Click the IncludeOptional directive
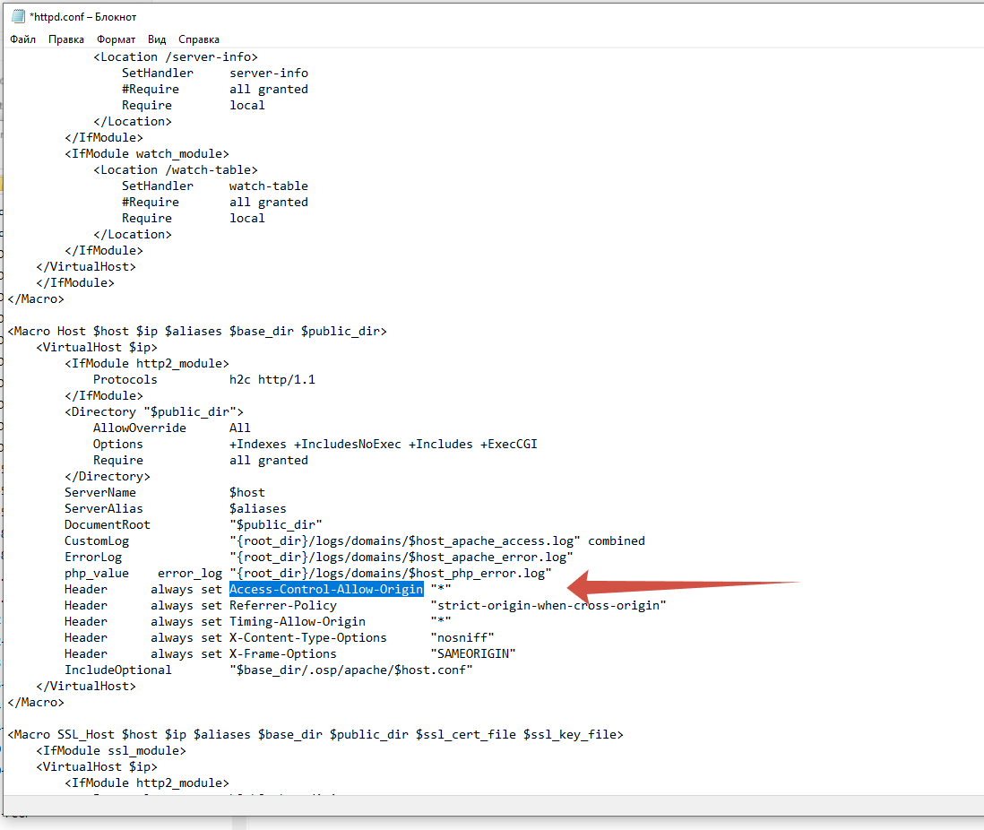 pos(118,670)
